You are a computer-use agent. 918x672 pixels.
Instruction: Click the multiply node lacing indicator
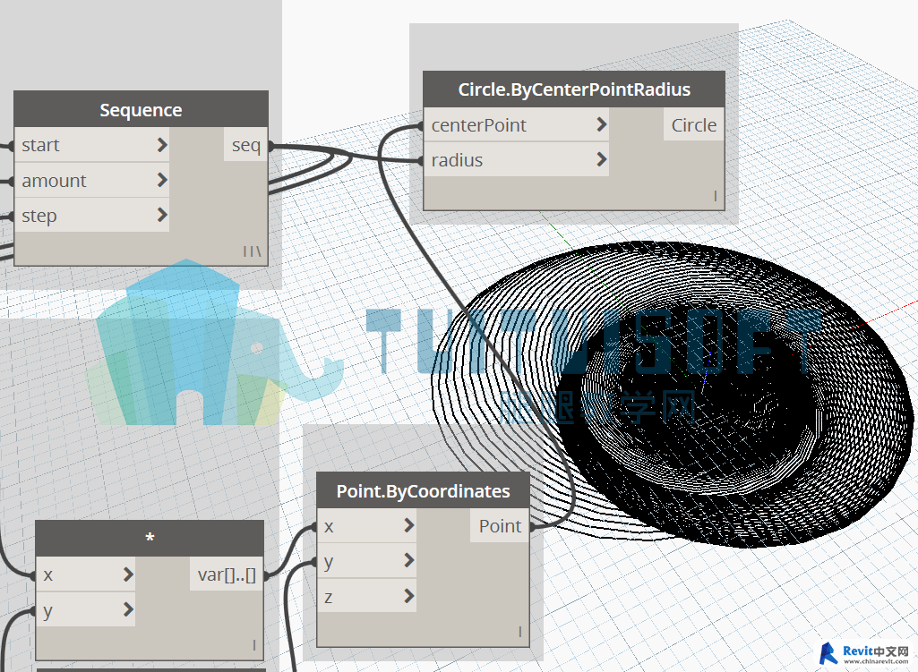click(x=253, y=644)
